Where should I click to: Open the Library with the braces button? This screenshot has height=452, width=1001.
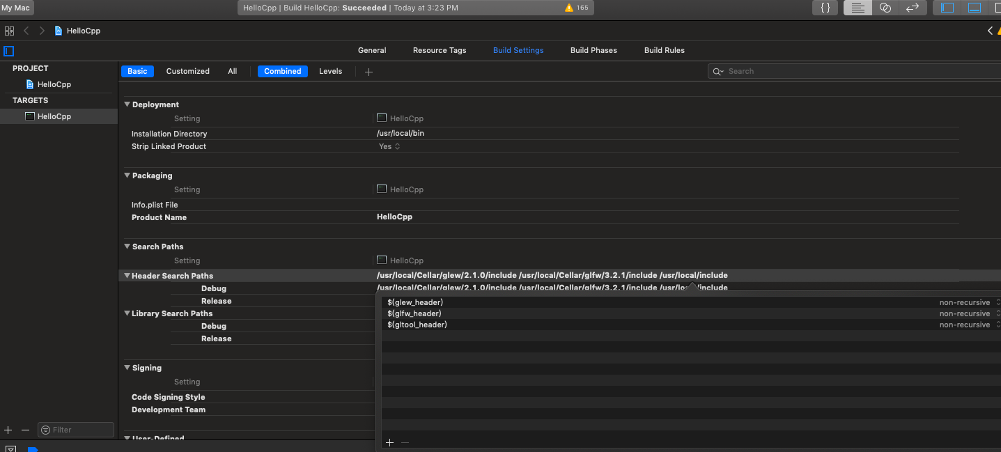click(825, 8)
